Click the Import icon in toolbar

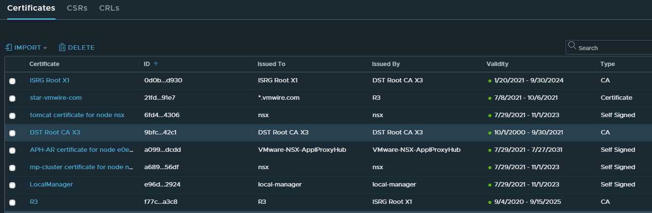pyautogui.click(x=8, y=47)
